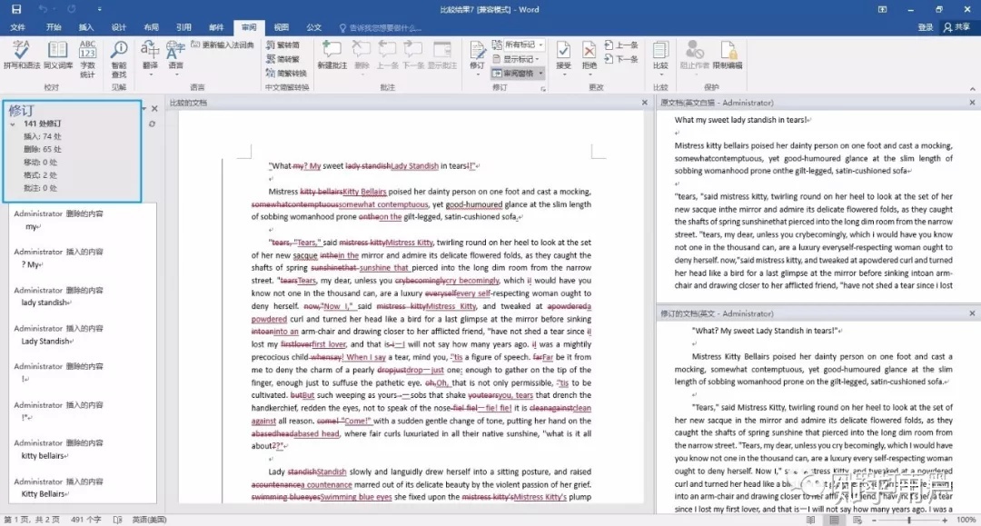The height and width of the screenshot is (526, 981).
Task: Convert Simplified to Traditional (简转繁)
Action: point(282,59)
